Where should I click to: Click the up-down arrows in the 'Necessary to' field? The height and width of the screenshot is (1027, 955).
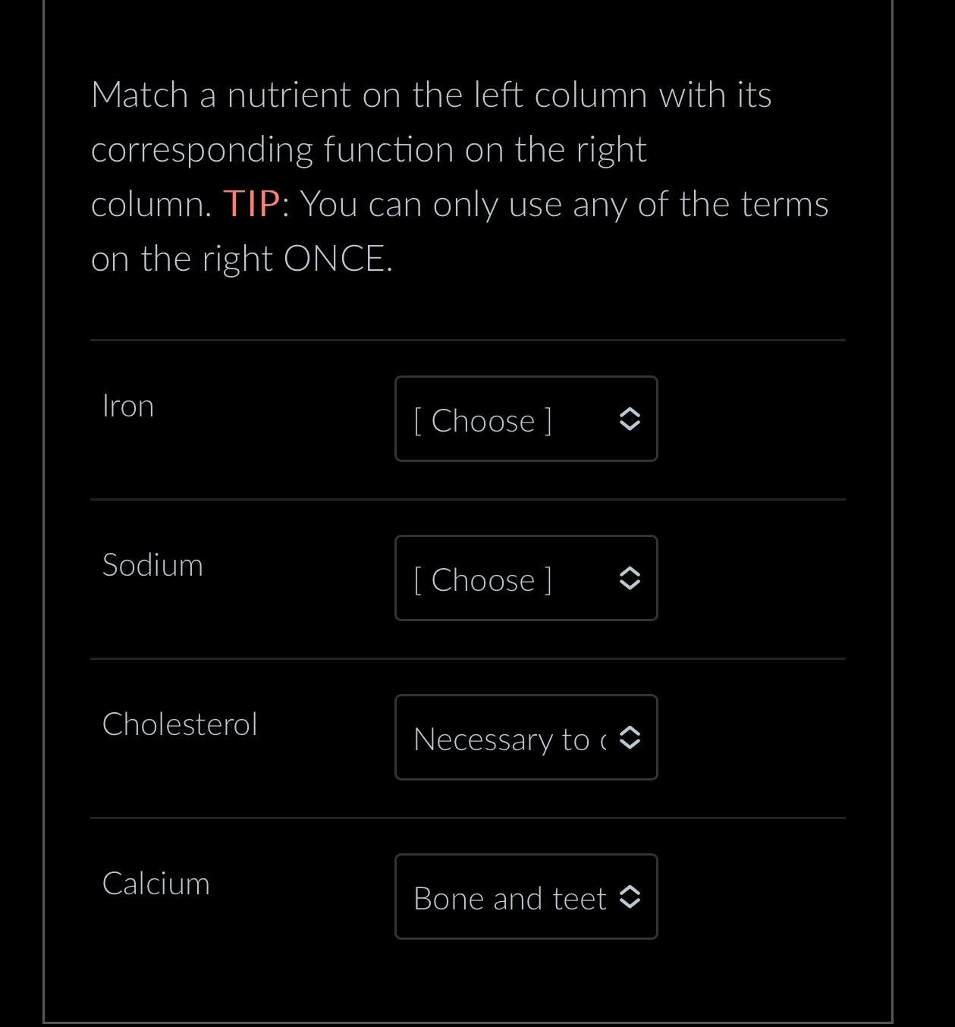(x=630, y=737)
